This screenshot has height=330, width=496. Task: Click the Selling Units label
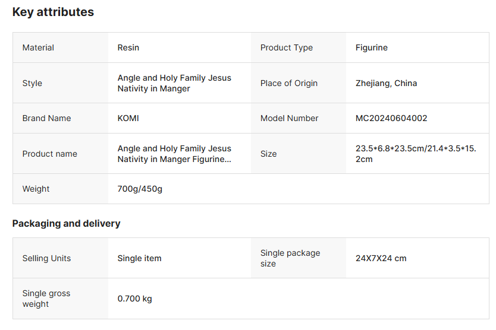click(x=46, y=258)
